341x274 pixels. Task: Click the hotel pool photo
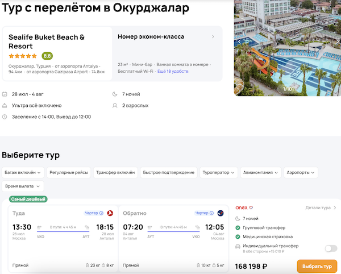[288, 48]
